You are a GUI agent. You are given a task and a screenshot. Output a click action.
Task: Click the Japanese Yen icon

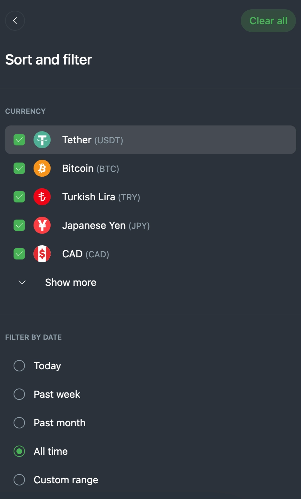42,225
